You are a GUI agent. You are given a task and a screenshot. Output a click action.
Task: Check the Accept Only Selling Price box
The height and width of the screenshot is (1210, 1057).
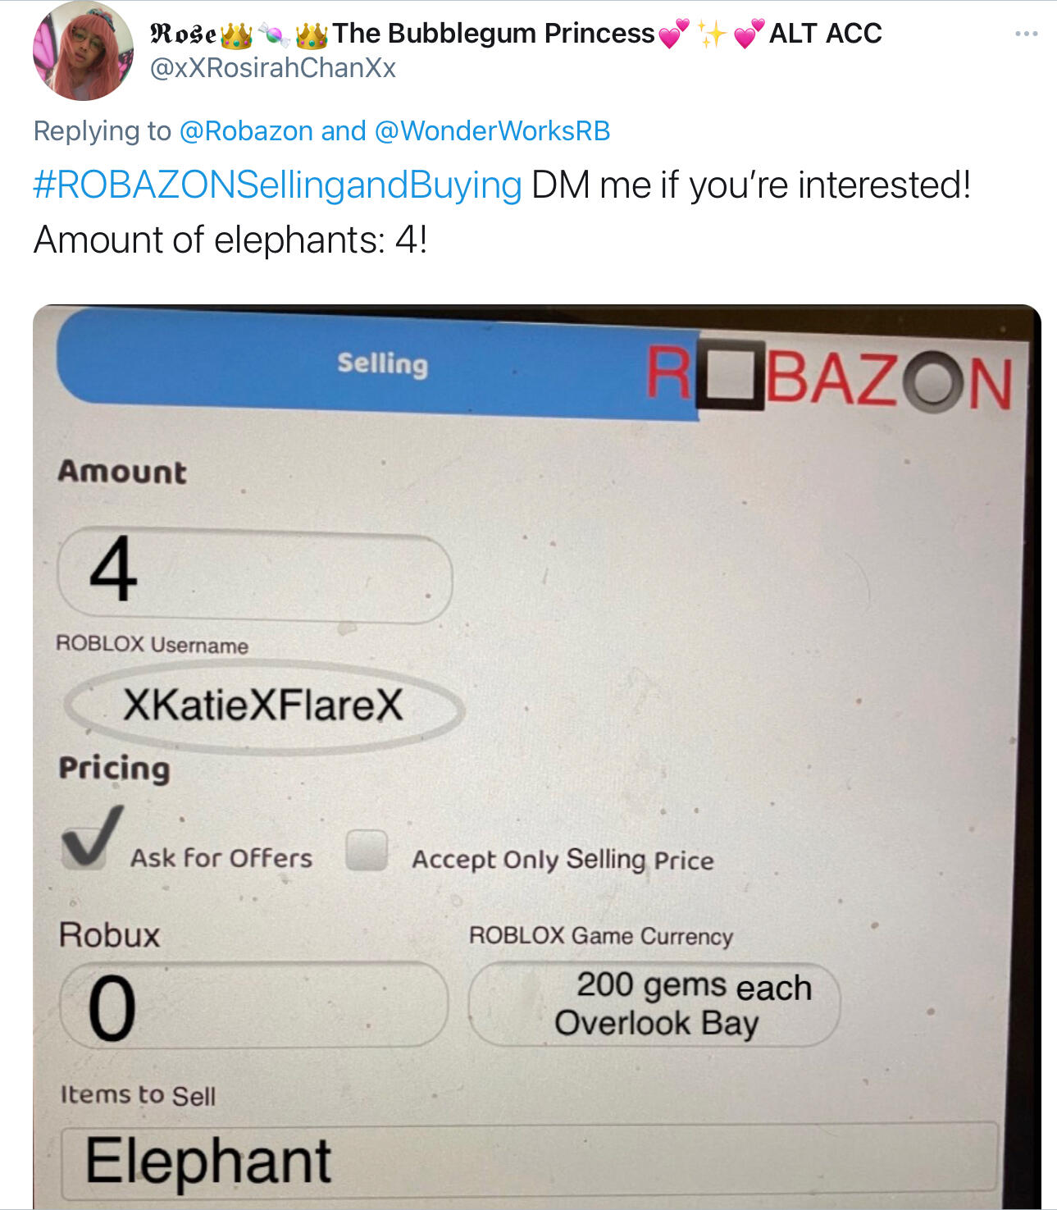(366, 850)
